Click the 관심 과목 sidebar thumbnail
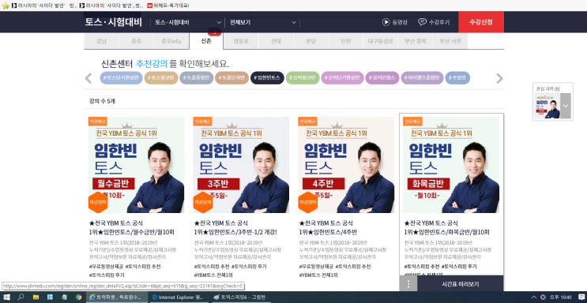 547,106
